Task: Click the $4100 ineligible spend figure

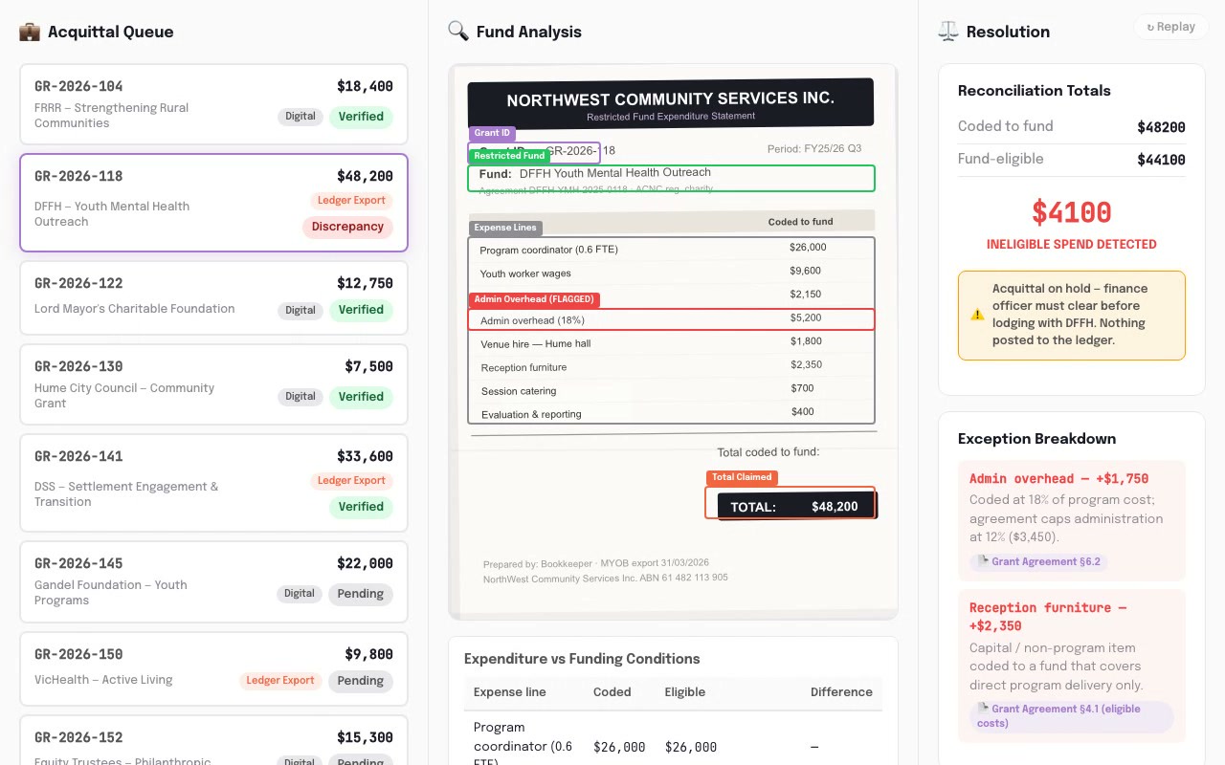Action: (1072, 212)
